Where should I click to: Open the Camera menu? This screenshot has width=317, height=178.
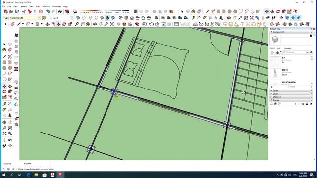tap(23, 6)
